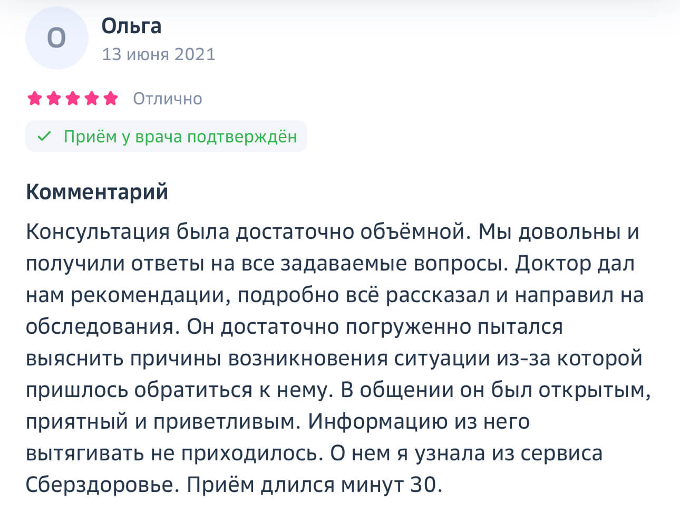Click the phrase В общении он был открытым
680x512 pixels.
coord(496,390)
